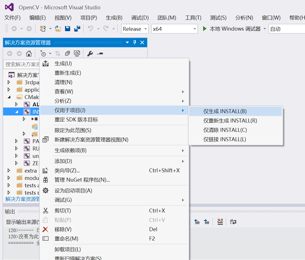Screen dimensions: 305x260
Task: Click Solution Explorer home icon
Action: click(x=29, y=53)
